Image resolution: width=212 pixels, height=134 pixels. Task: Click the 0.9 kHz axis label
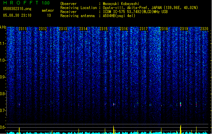(3, 77)
